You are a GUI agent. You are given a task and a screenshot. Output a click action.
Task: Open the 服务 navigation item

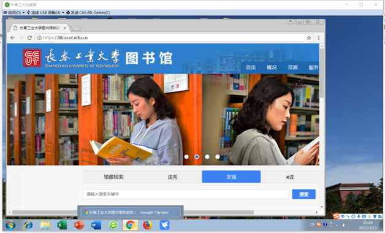313,67
